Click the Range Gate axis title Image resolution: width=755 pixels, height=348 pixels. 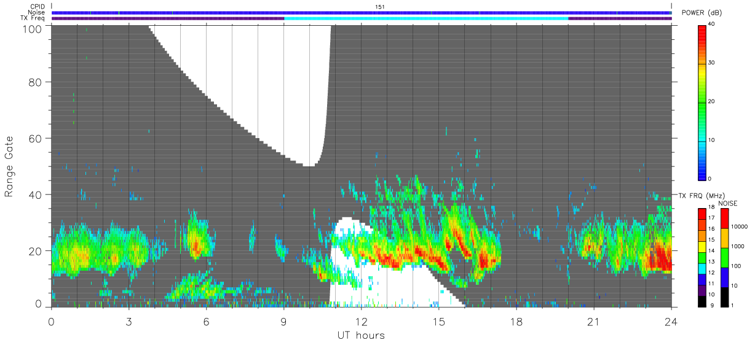tap(9, 166)
